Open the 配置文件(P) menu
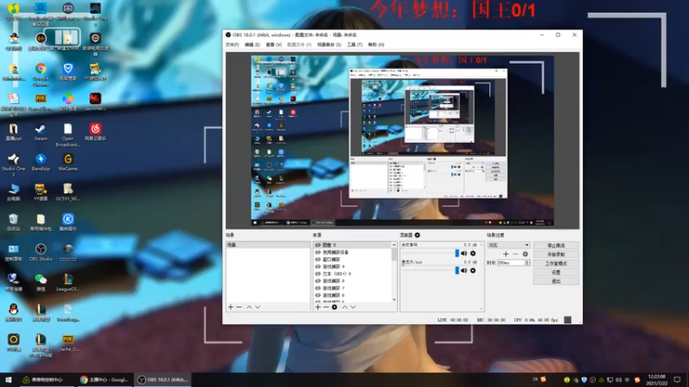The height and width of the screenshot is (387, 689). coord(299,45)
